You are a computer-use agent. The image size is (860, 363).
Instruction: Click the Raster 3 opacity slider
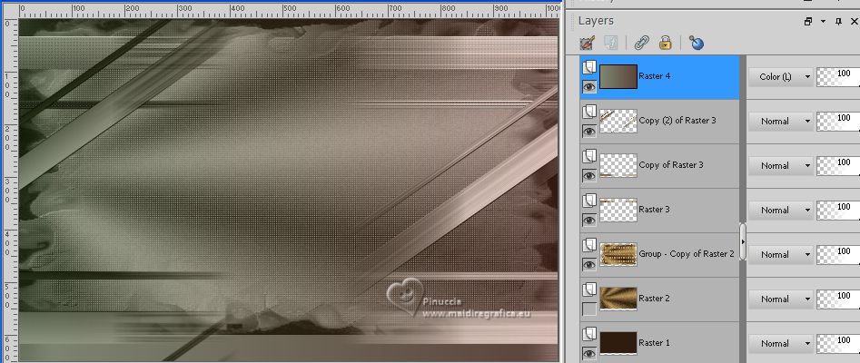(x=838, y=210)
